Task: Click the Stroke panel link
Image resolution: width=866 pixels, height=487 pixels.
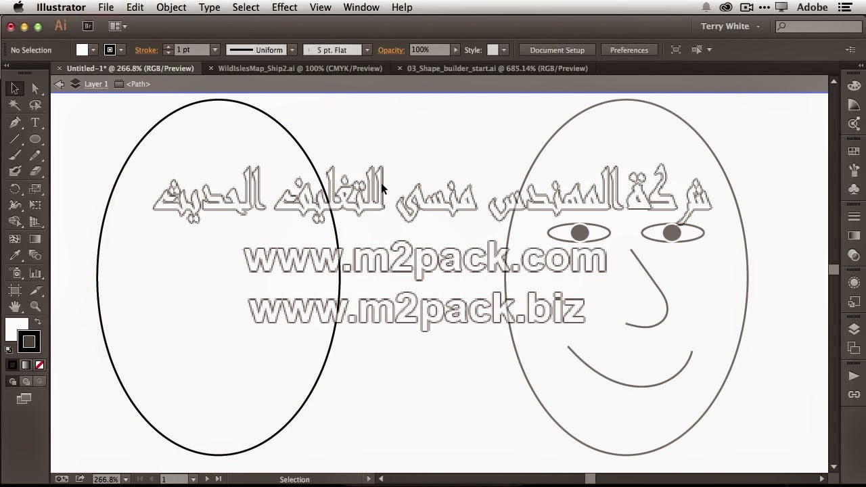Action: [146, 50]
